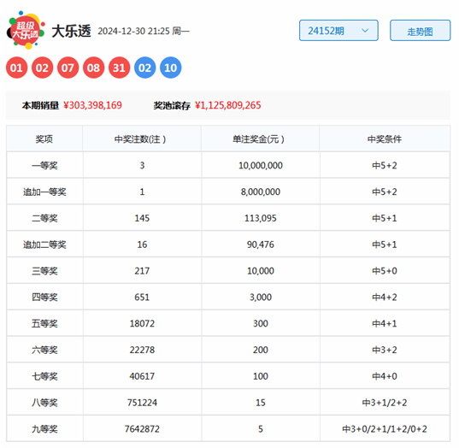Select the 一等奖 row label

44,166
